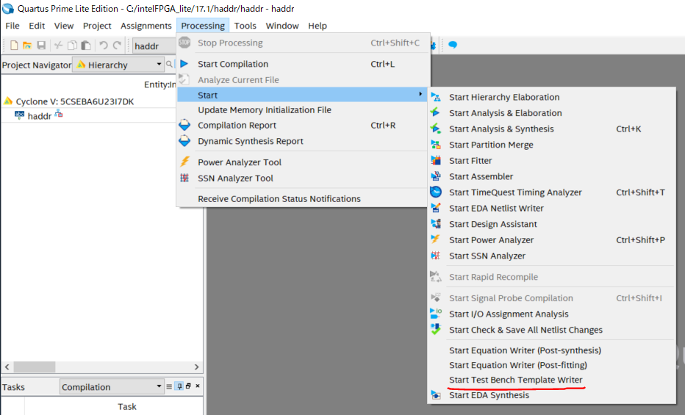
Task: Click the Save toolbar icon
Action: 41,46
